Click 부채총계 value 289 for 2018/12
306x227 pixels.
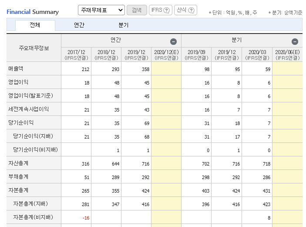(x=115, y=177)
